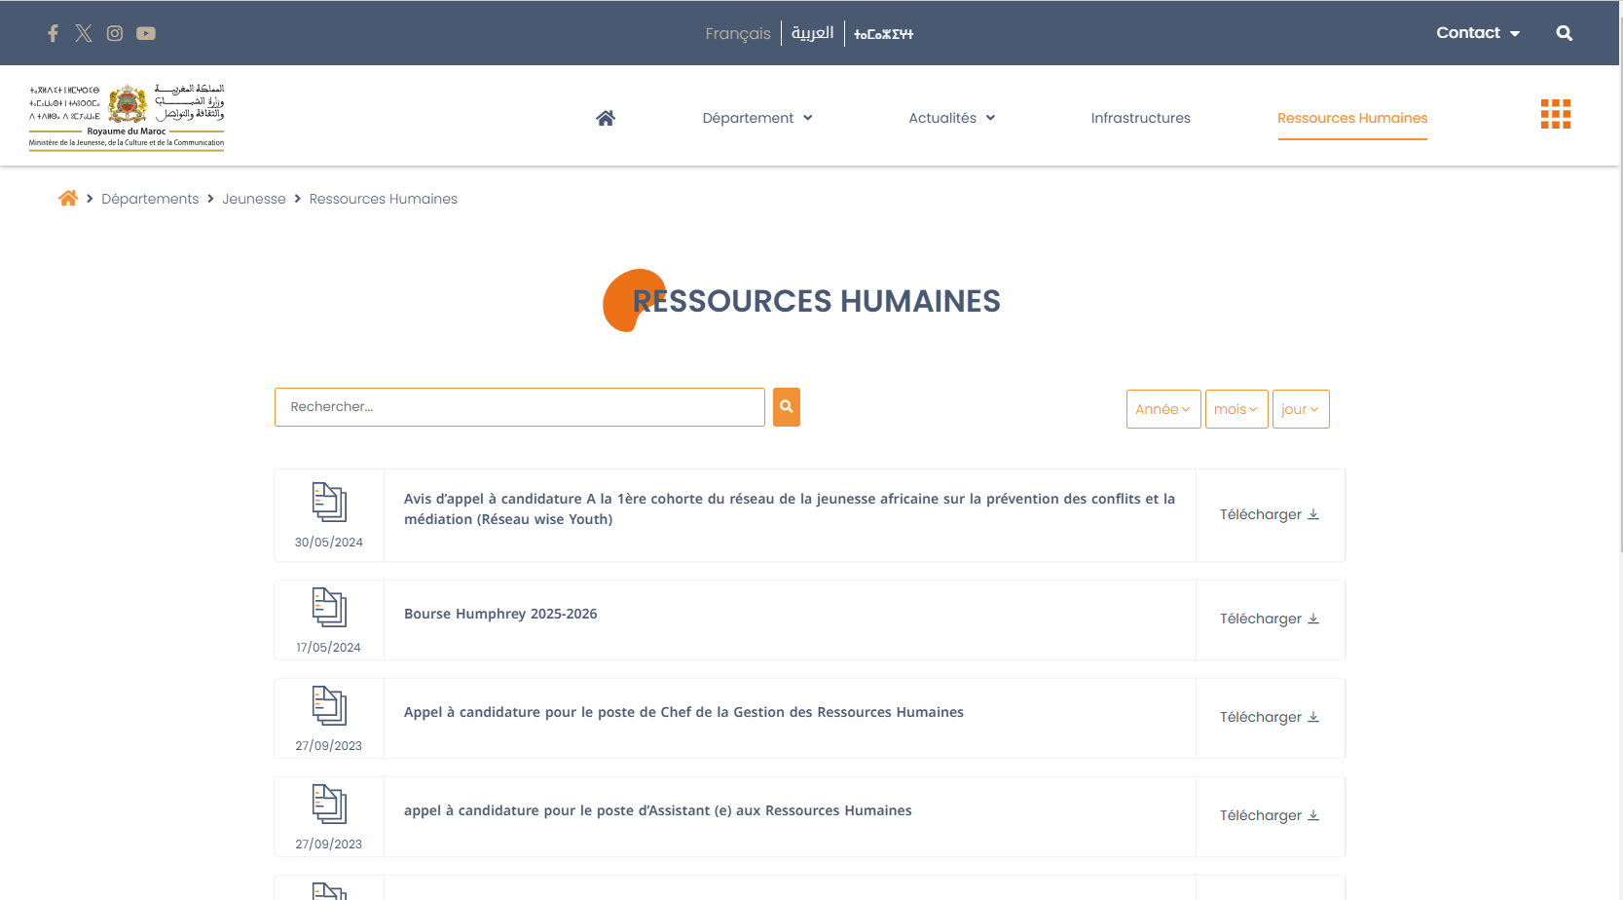The image size is (1623, 900).
Task: Open the YouTube channel icon
Action: [x=146, y=33]
